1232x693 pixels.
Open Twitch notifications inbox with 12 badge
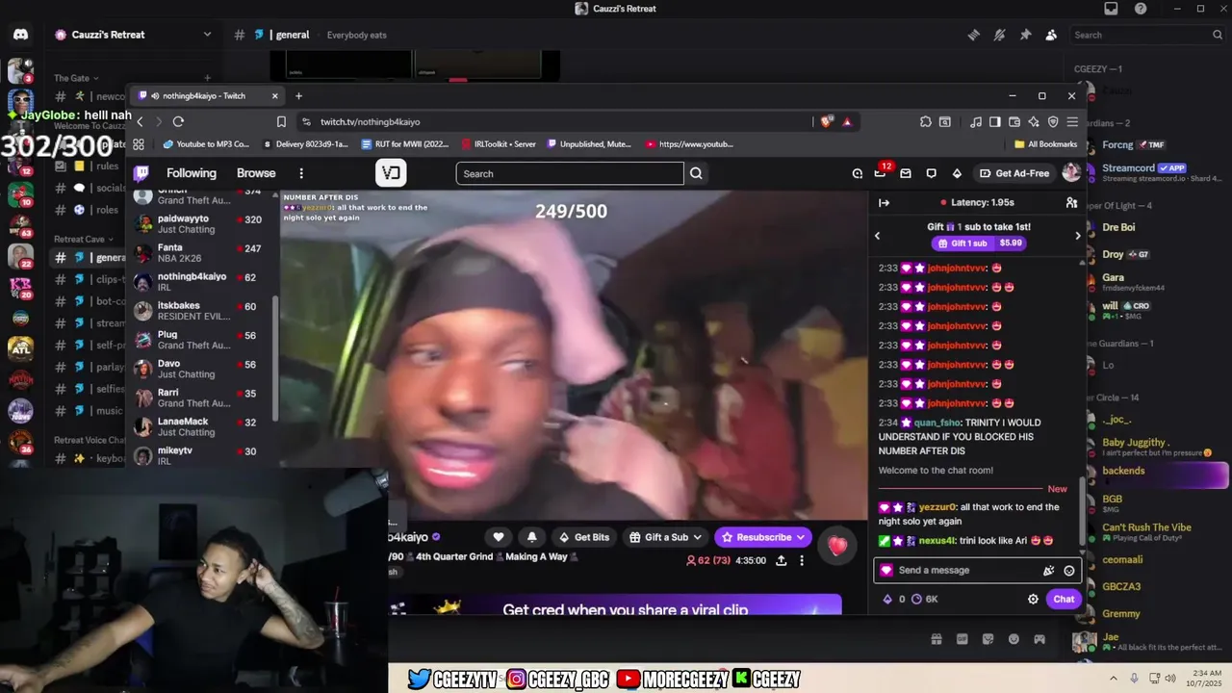pos(881,172)
